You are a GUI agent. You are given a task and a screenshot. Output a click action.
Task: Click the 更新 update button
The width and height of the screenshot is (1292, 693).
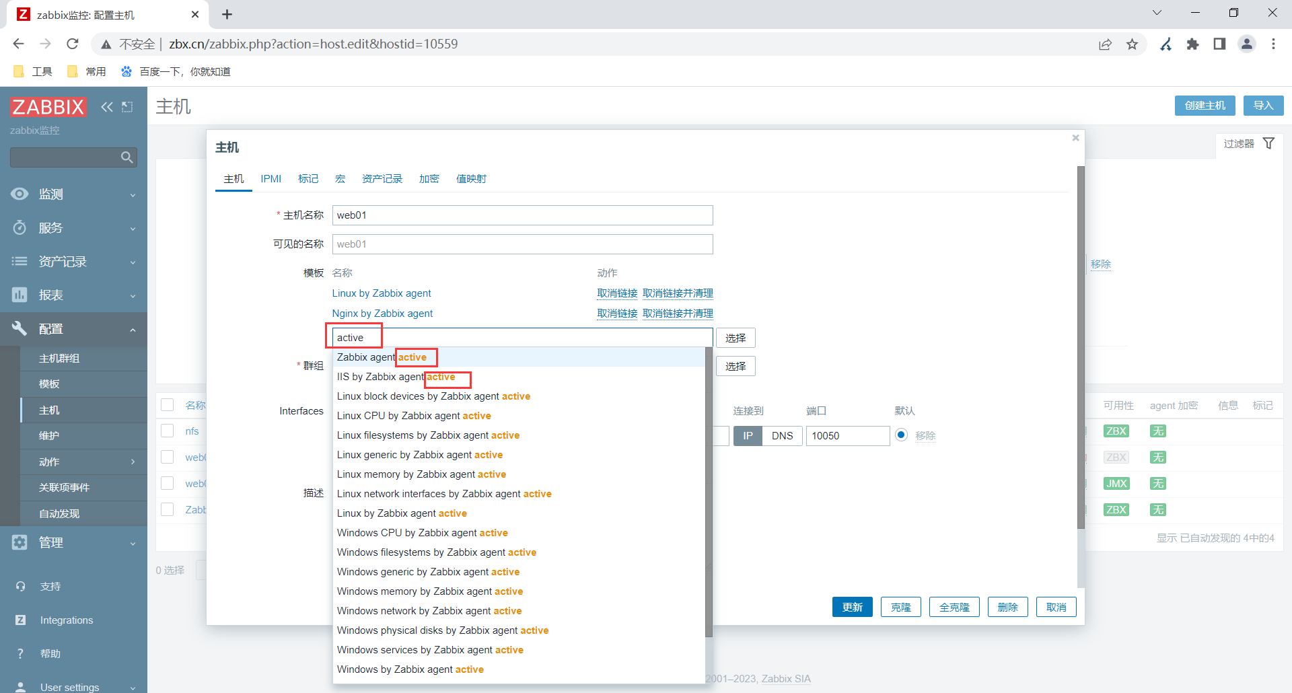point(853,607)
